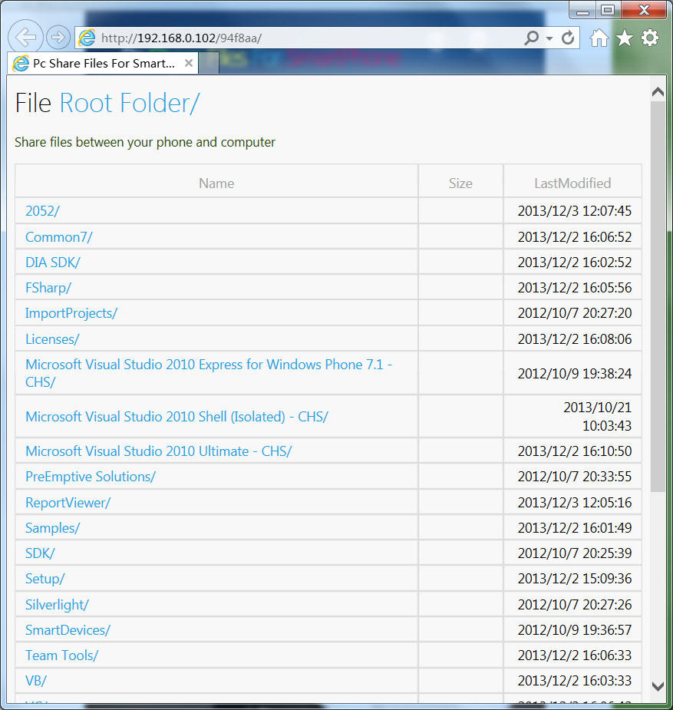
Task: Click the date 2013/12/3 12:07:45
Action: pos(575,211)
